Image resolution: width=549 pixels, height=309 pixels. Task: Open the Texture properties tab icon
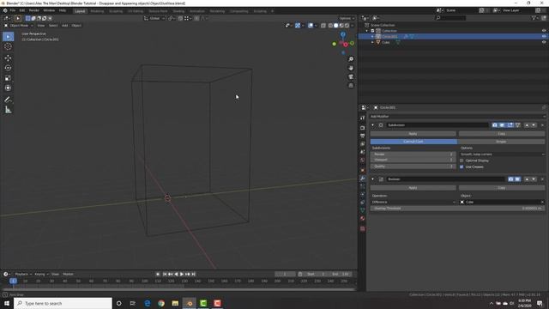[362, 229]
